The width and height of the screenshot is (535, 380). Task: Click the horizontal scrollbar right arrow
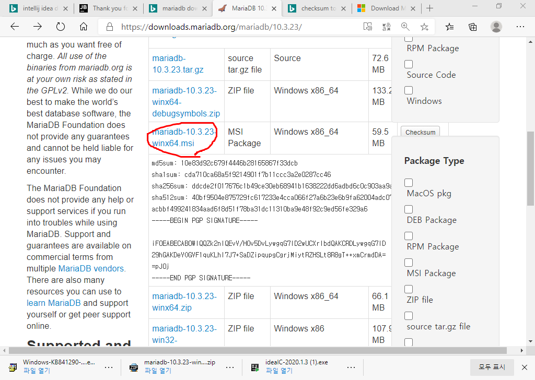click(x=522, y=350)
